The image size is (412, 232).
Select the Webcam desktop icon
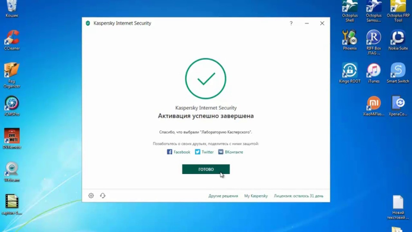(x=12, y=172)
